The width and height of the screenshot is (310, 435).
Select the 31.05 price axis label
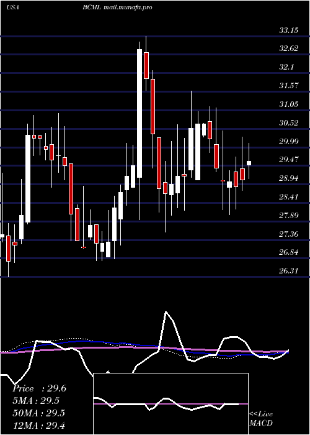289,104
